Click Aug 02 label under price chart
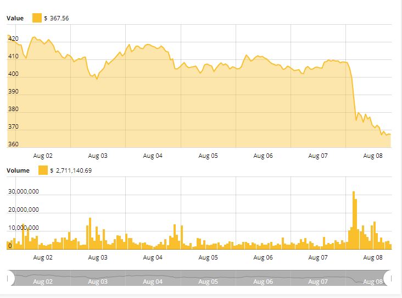402x298 pixels. point(43,156)
